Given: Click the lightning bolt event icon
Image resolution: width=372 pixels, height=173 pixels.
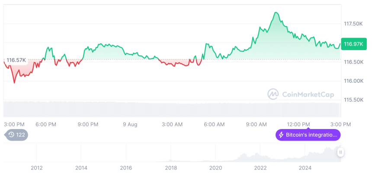Looking at the screenshot, I should (x=281, y=135).
